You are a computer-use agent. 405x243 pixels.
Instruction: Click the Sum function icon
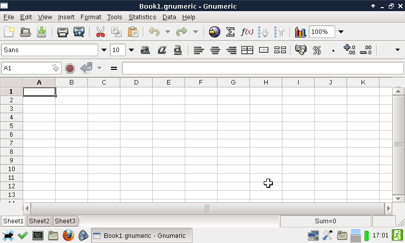click(230, 32)
